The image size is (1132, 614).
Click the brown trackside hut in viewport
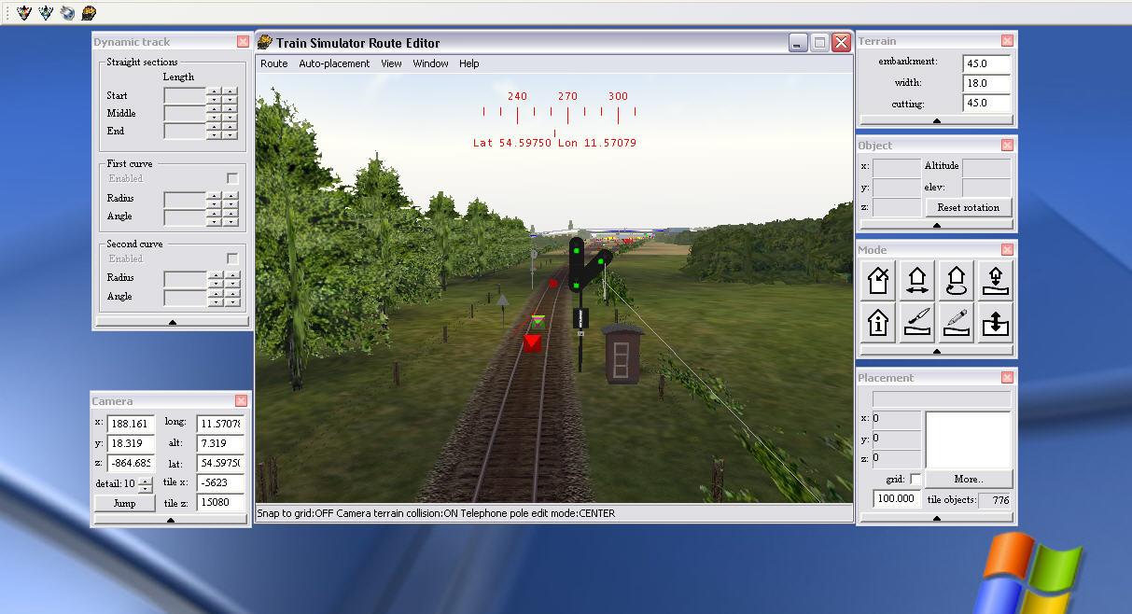(622, 354)
